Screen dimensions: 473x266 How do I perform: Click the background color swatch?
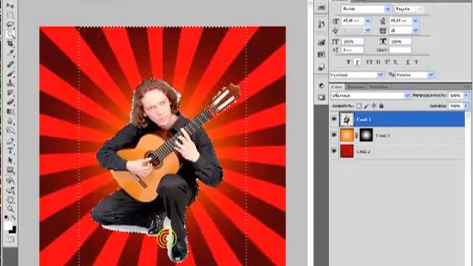tap(13, 231)
